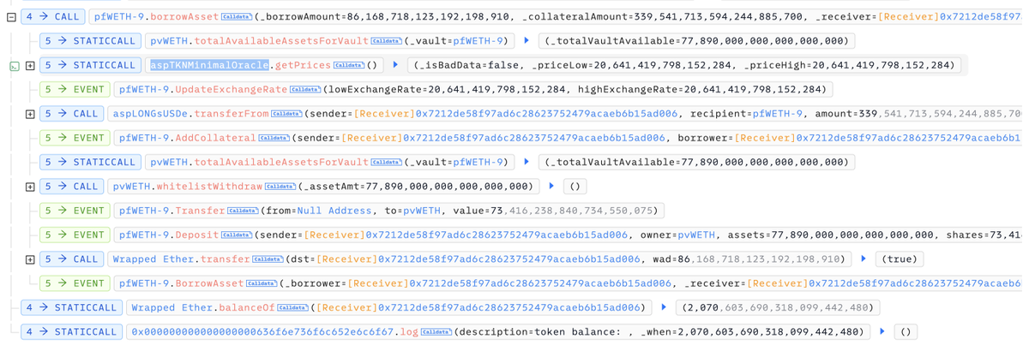Open Calldata badge for getPrices
This screenshot has width=1029, height=345.
point(347,65)
